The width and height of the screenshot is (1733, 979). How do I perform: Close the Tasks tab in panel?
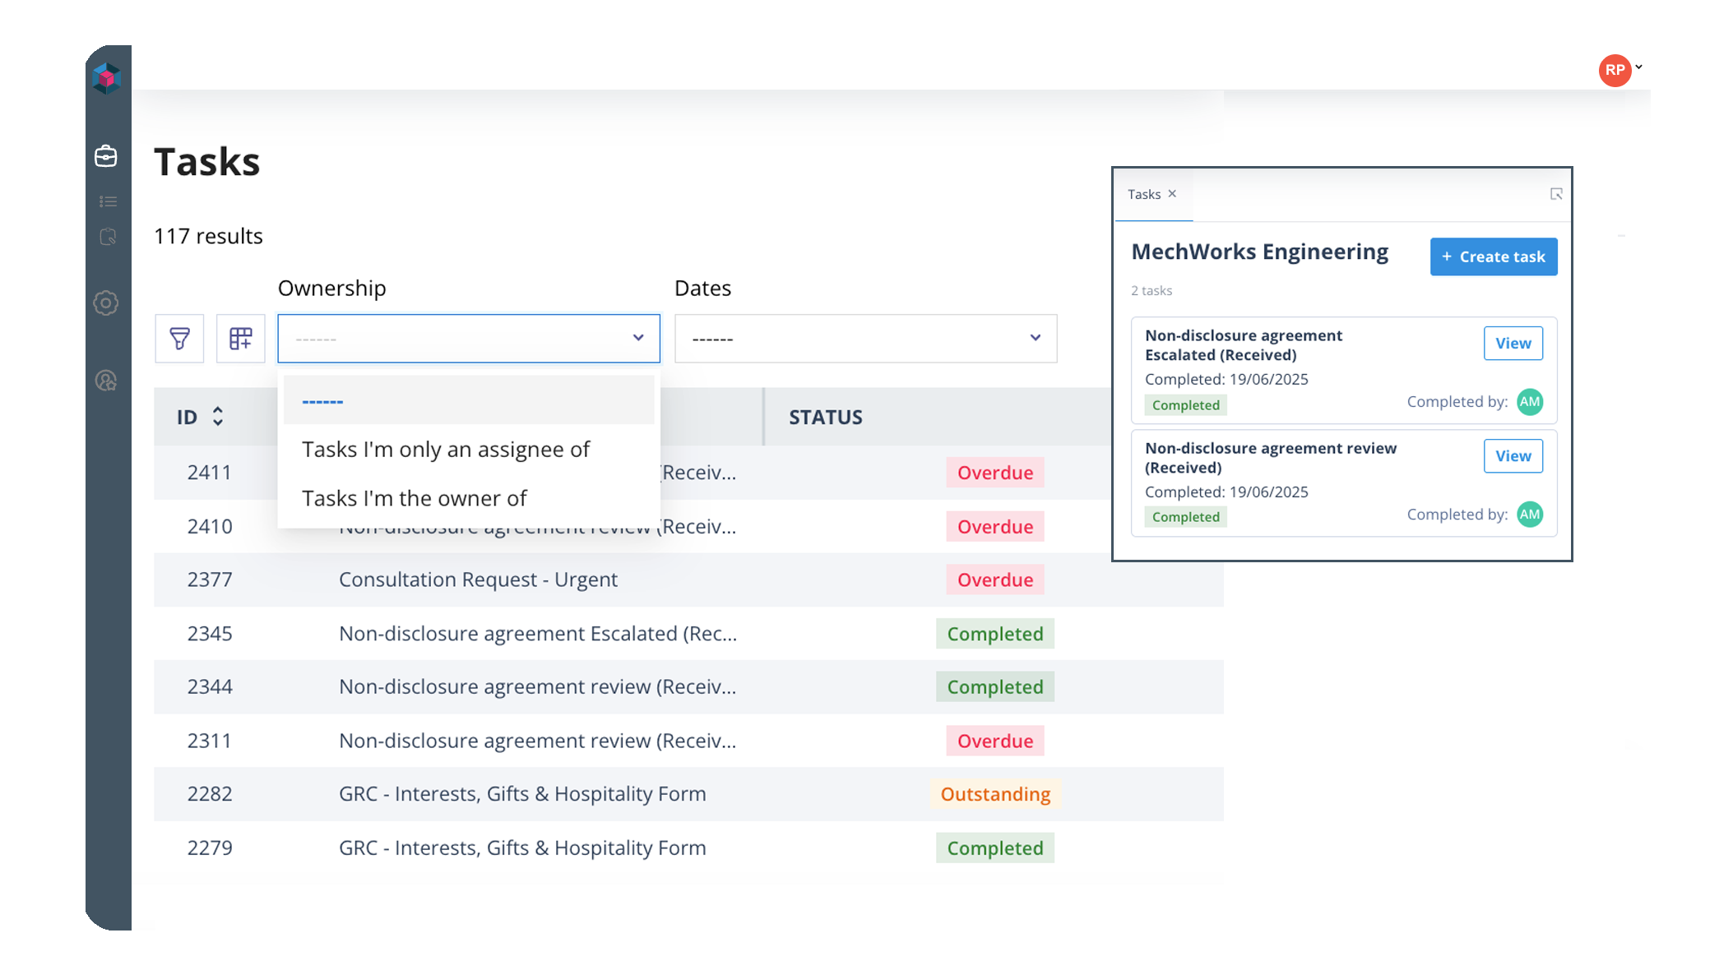1172,194
